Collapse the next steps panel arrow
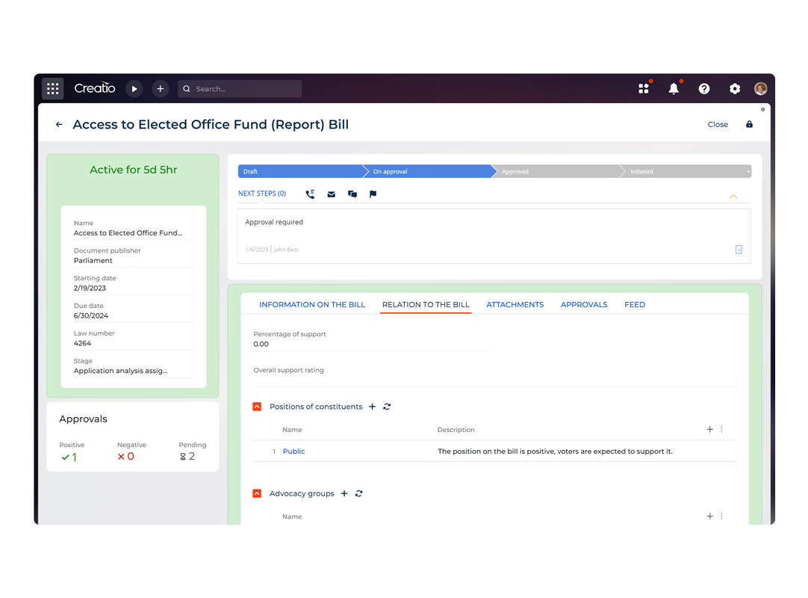 point(733,197)
